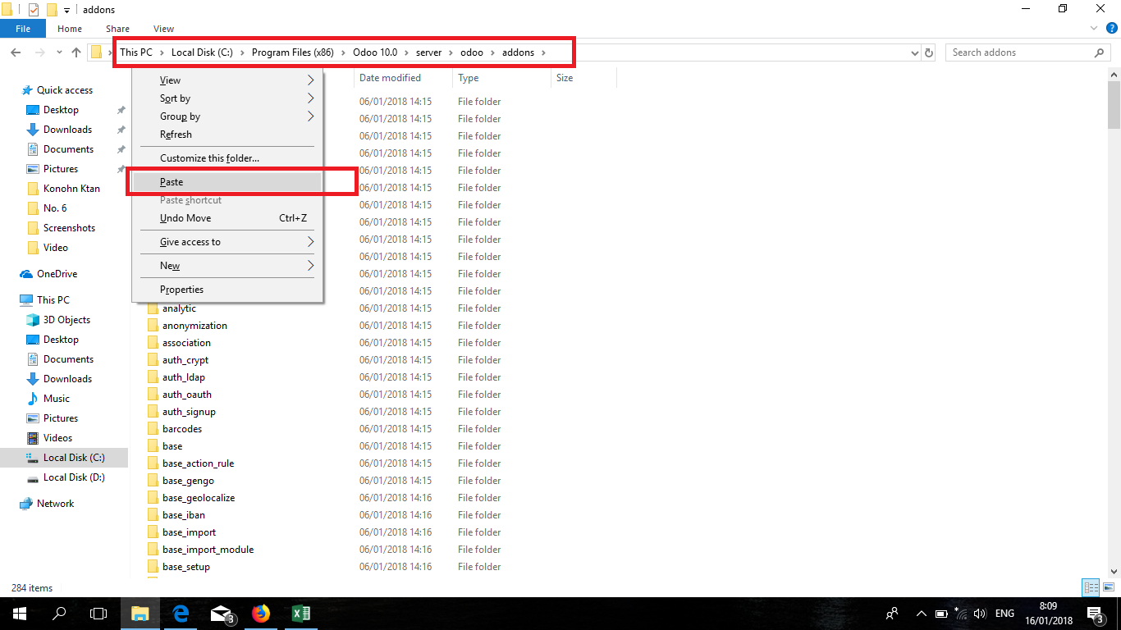
Task: Open the recent locations dropdown arrow
Action: 59,52
